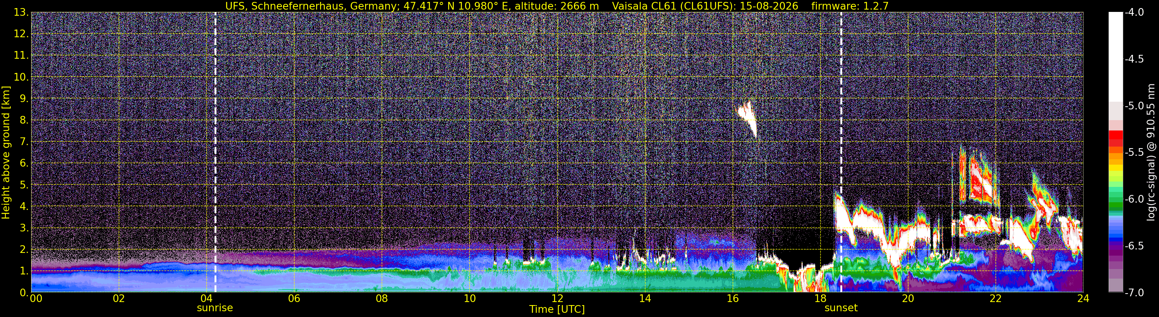The width and height of the screenshot is (1159, 317).
Task: Click the green section of the colorbar
Action: tap(1115, 199)
